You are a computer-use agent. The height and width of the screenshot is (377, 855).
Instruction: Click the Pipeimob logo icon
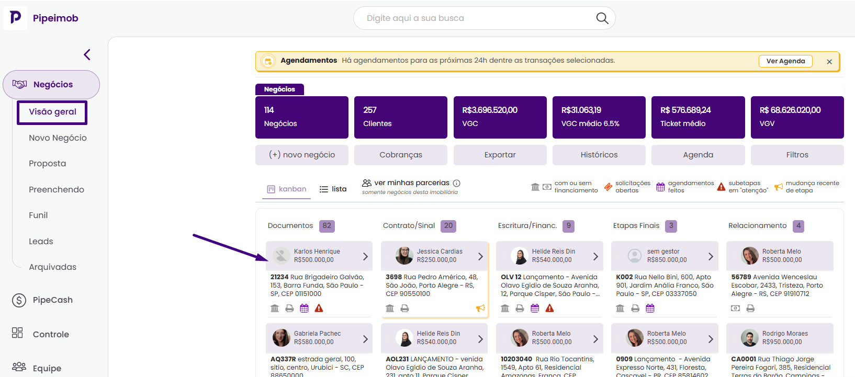pos(16,18)
